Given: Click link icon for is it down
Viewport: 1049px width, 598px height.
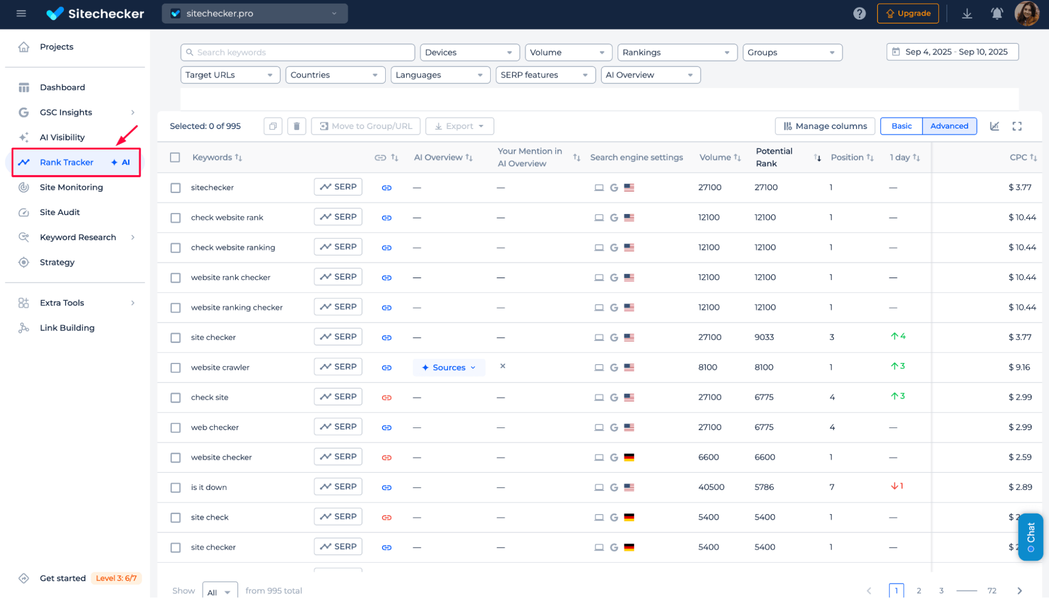Looking at the screenshot, I should point(387,487).
